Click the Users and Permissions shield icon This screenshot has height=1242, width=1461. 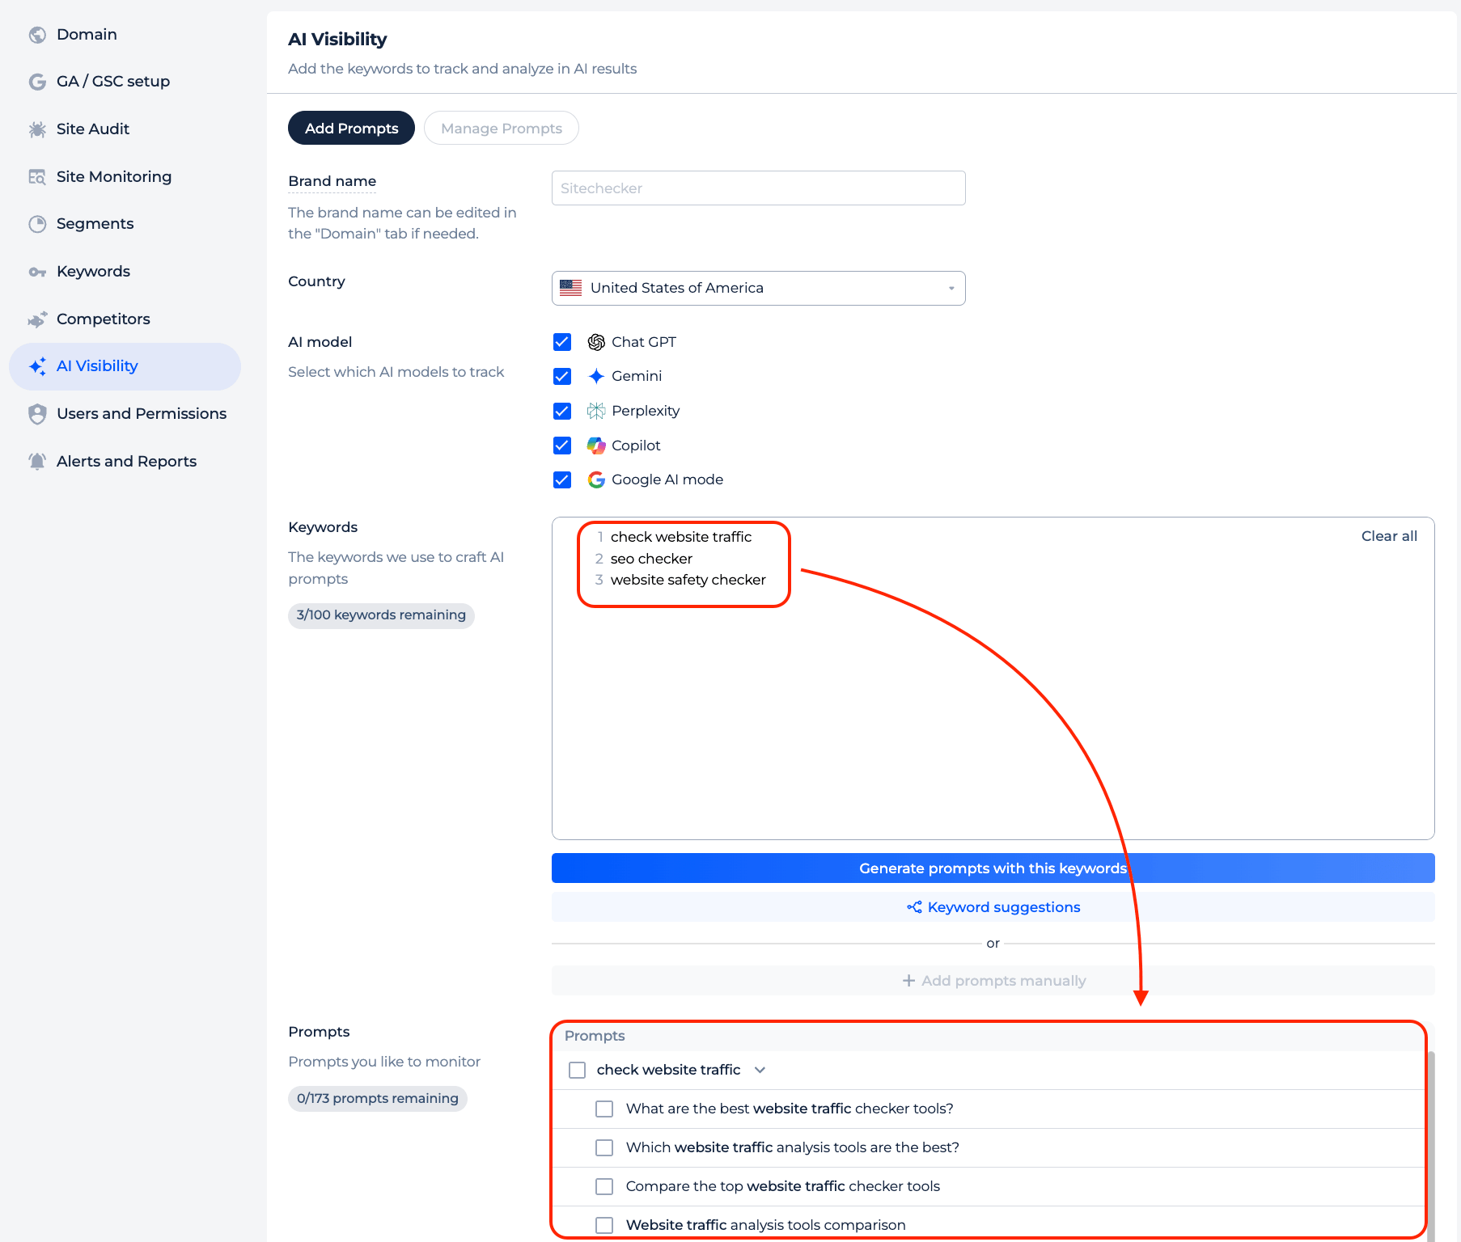[x=37, y=414]
